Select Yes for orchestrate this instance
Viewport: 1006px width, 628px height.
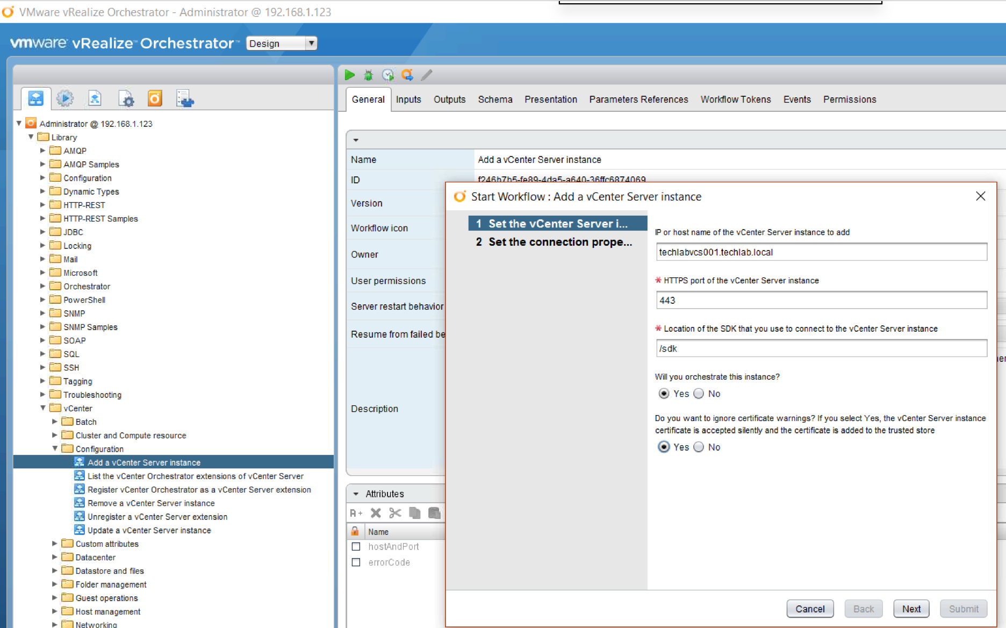[x=664, y=394]
